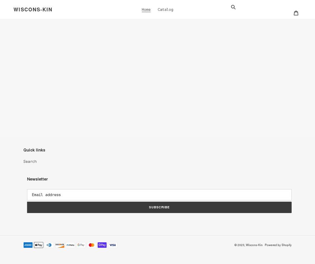
Task: Open the Catalog navigation menu item
Action: click(x=165, y=10)
